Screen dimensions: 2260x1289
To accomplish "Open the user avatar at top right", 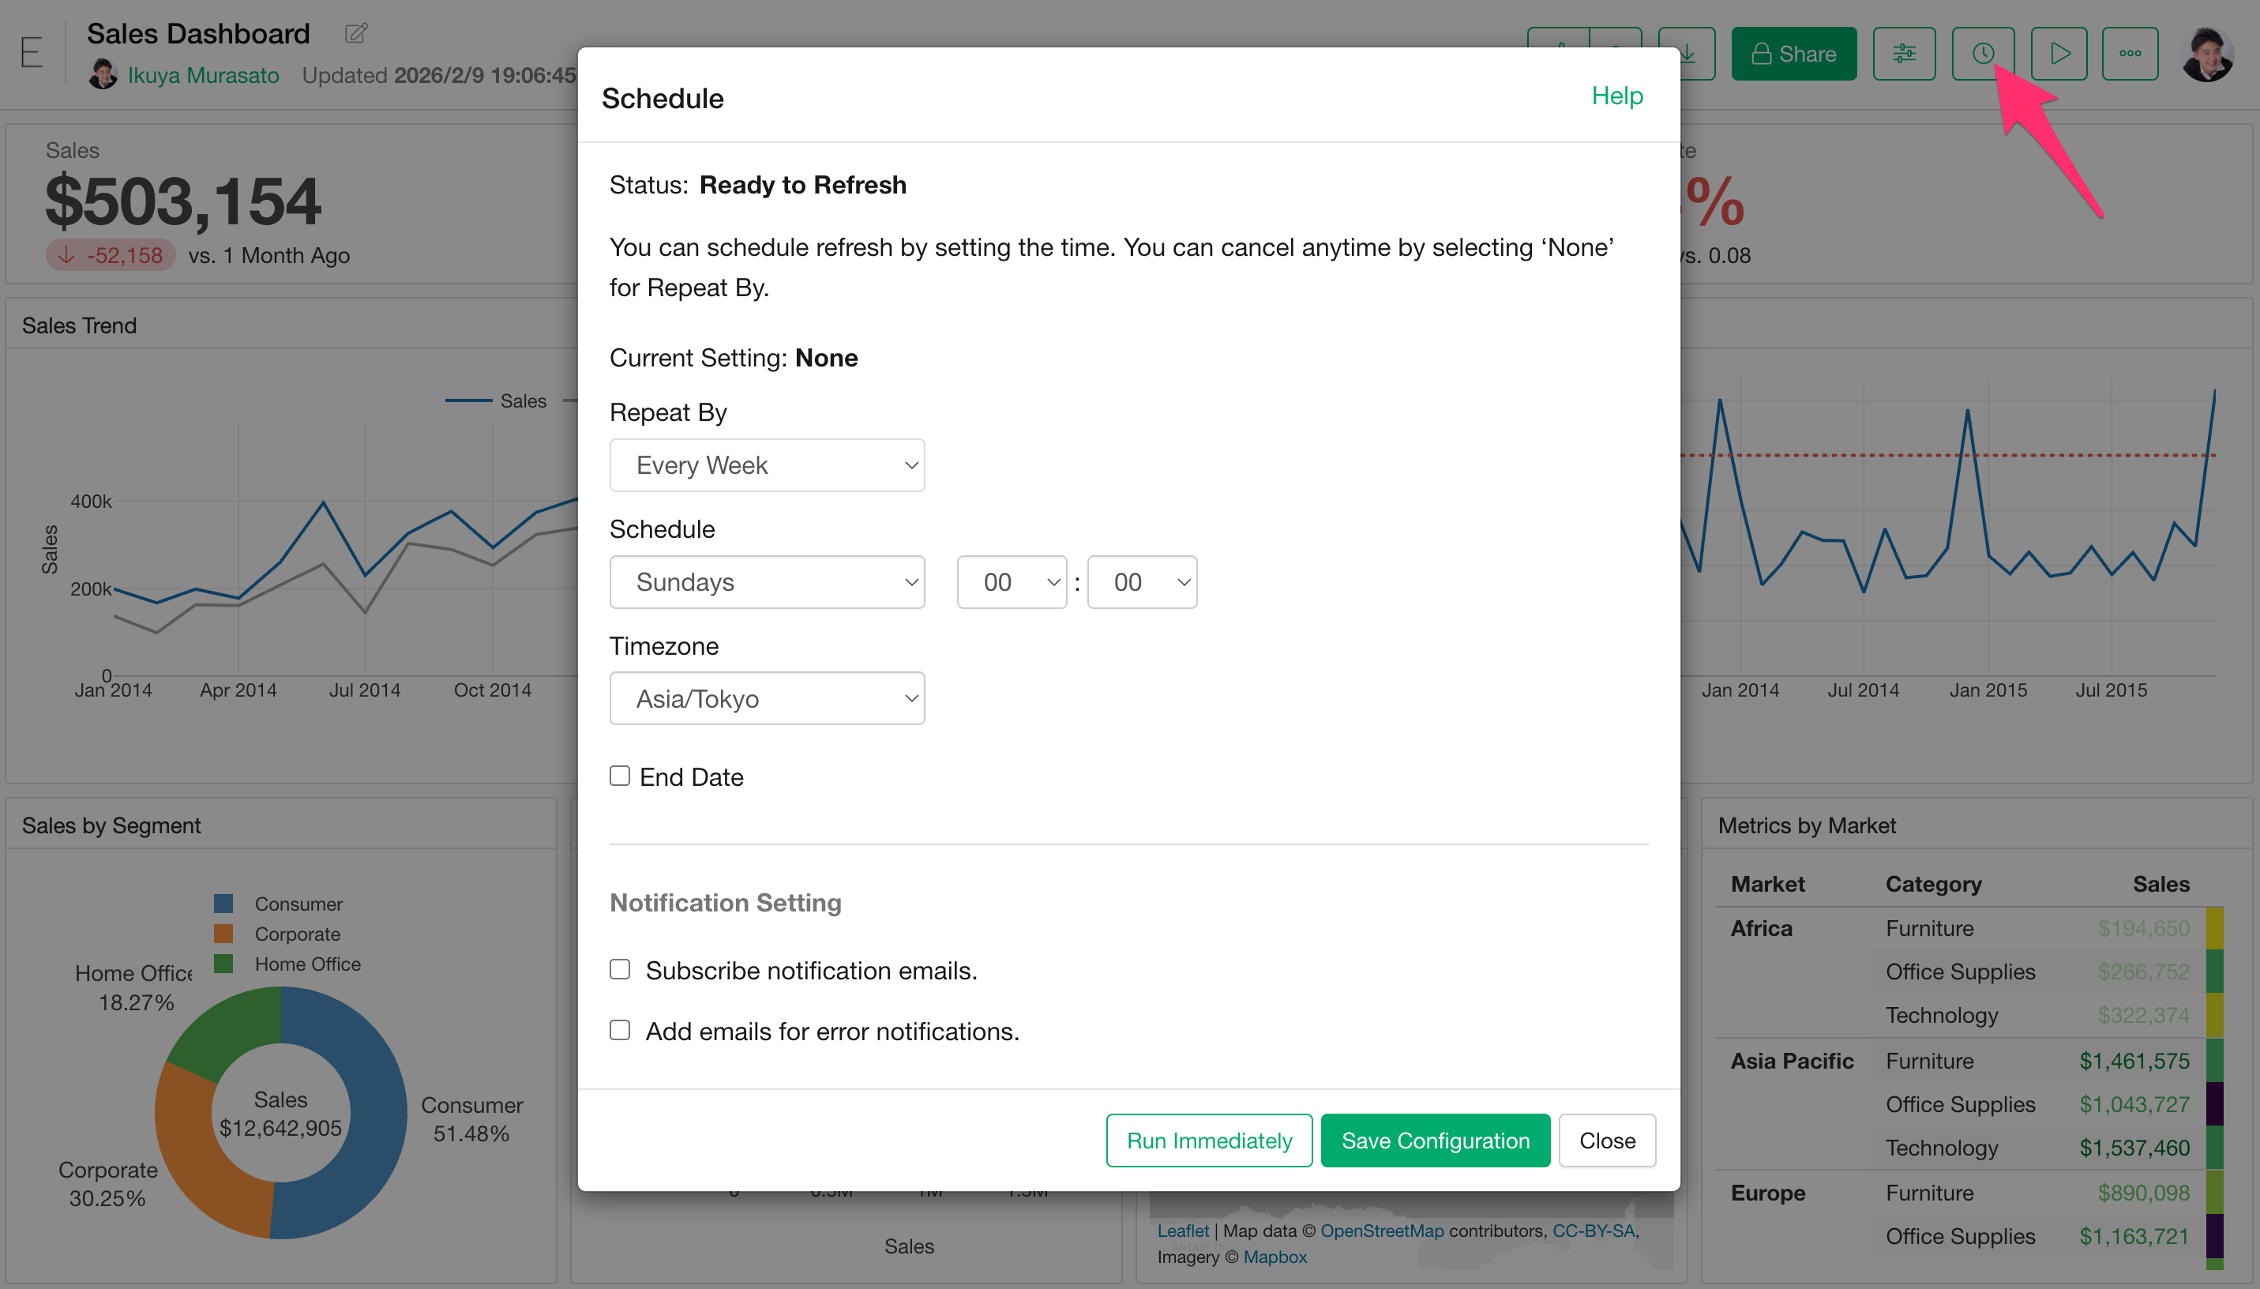I will 2206,54.
